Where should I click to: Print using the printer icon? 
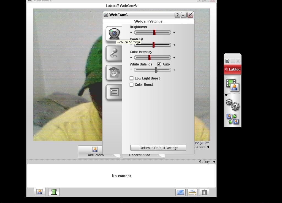click(192, 192)
